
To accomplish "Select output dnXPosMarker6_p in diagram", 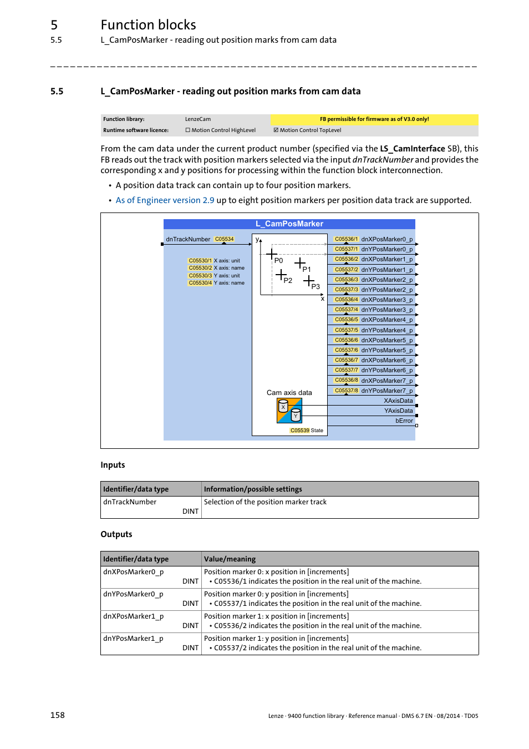I will (387, 361).
